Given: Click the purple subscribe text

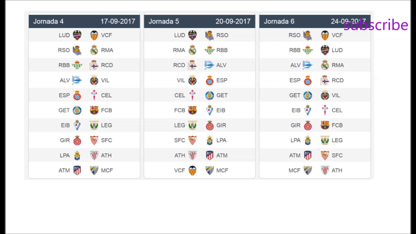Looking at the screenshot, I should click(376, 25).
